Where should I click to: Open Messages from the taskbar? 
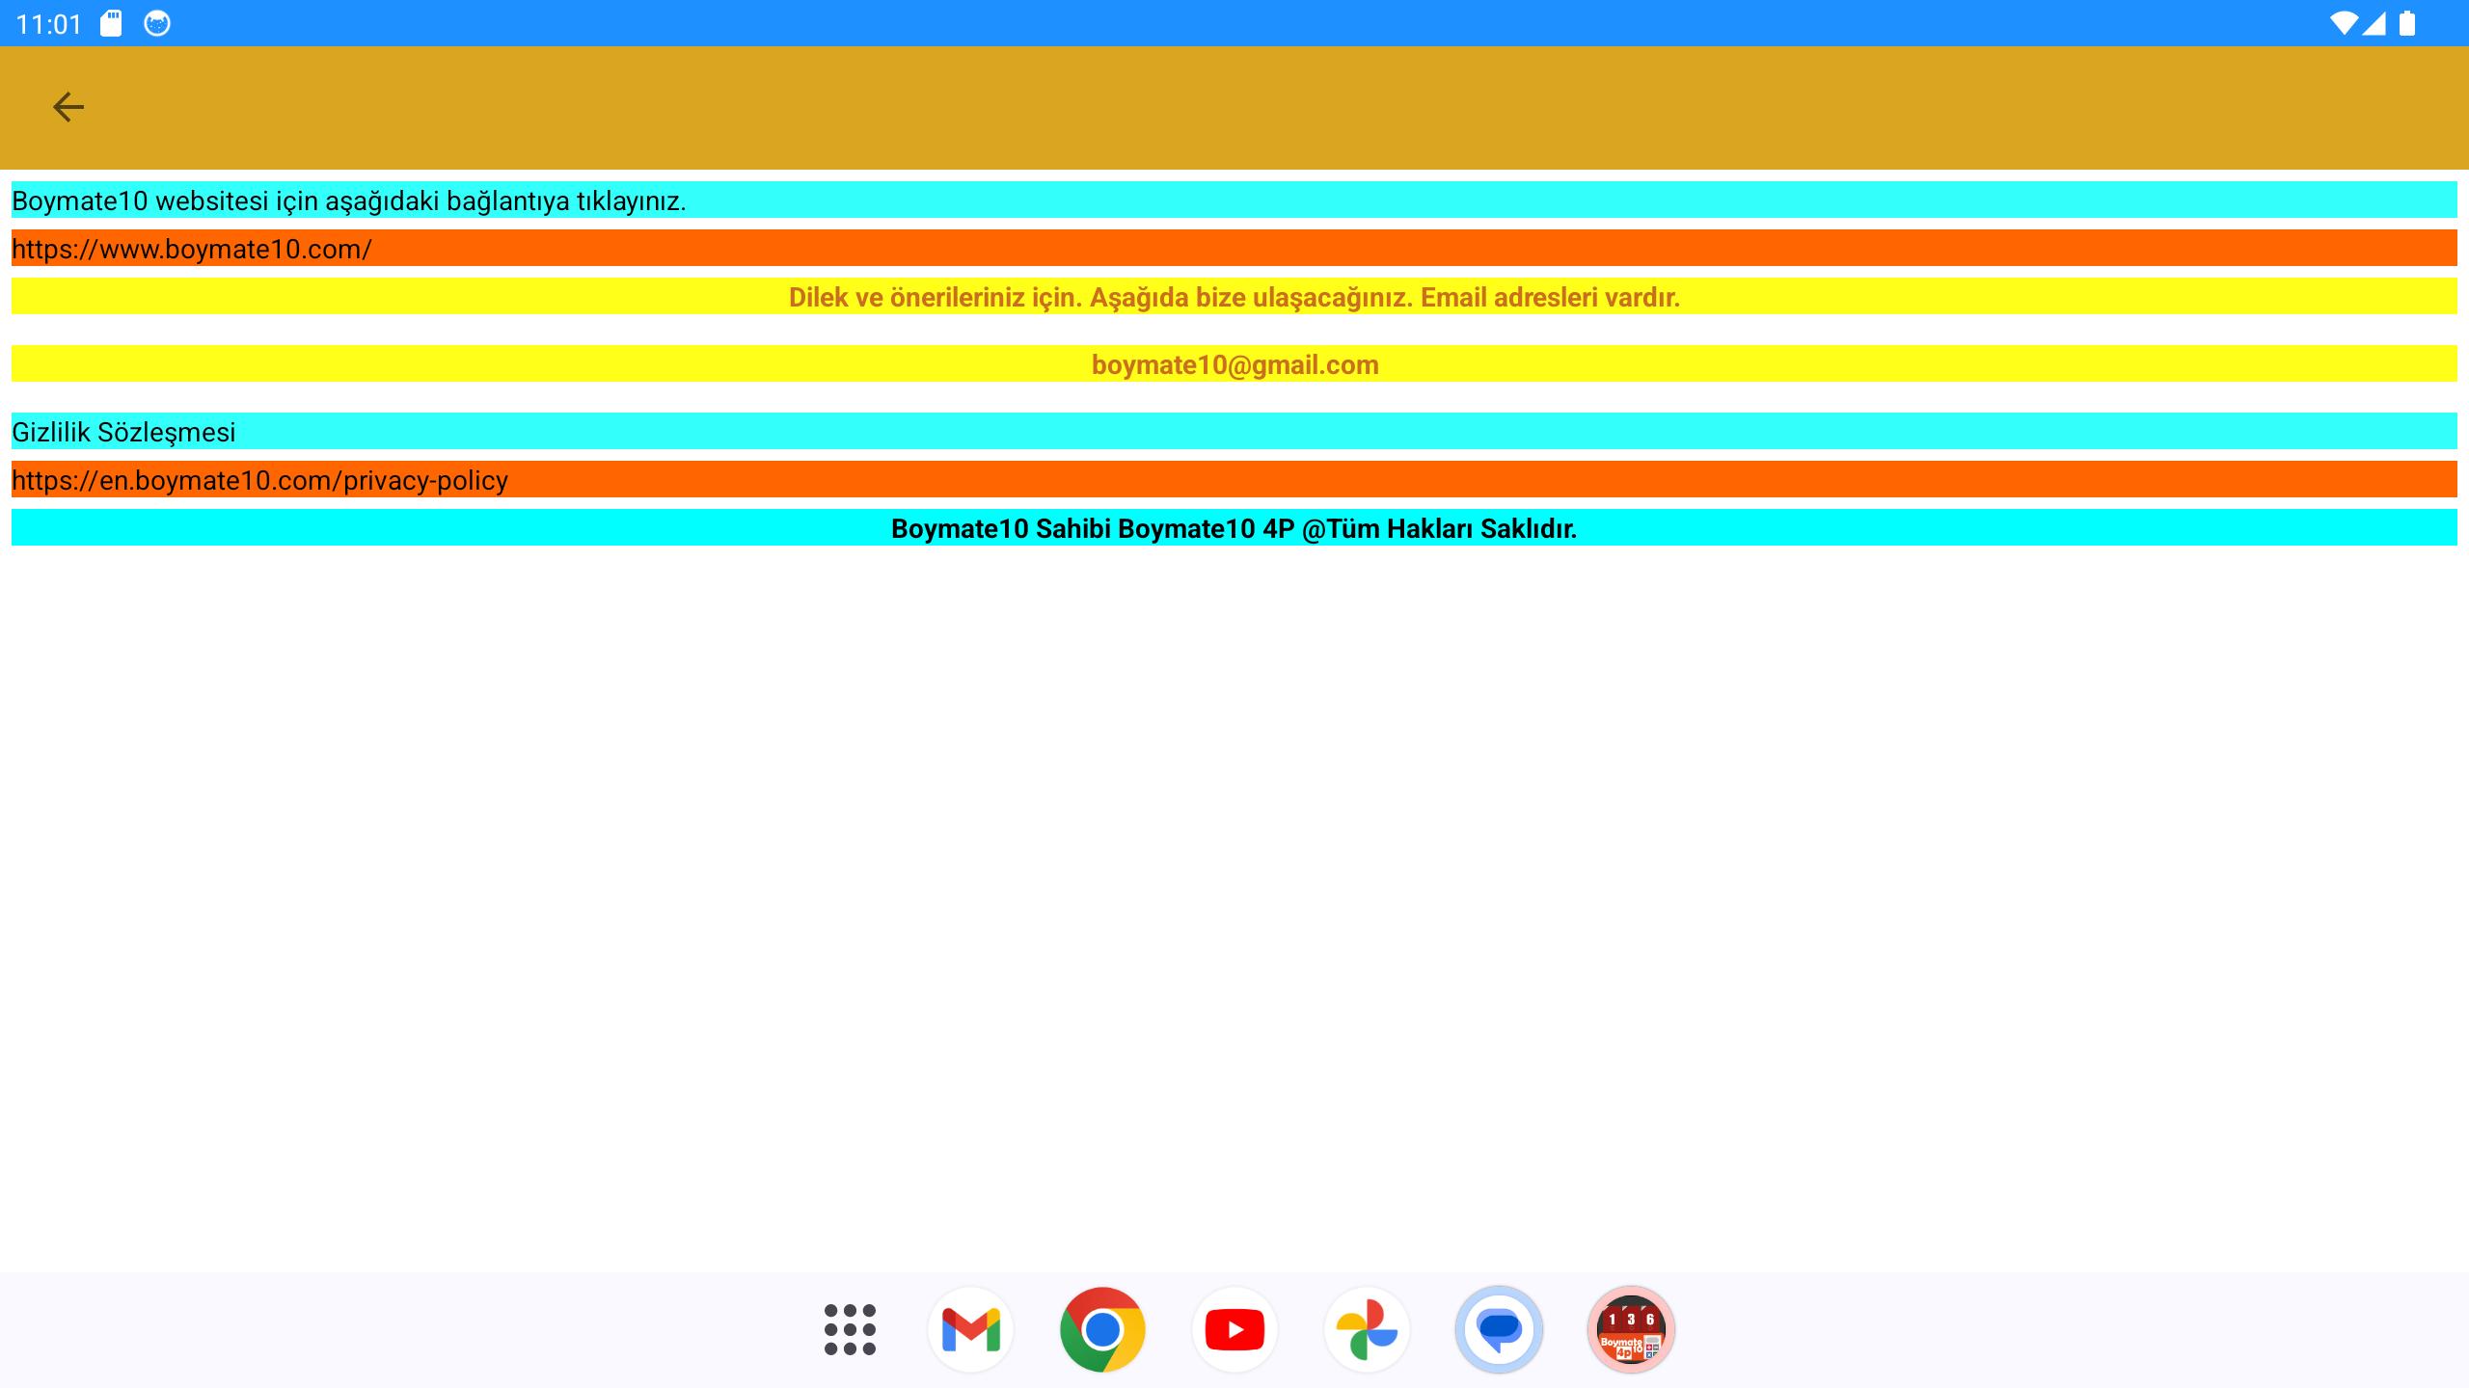1499,1329
